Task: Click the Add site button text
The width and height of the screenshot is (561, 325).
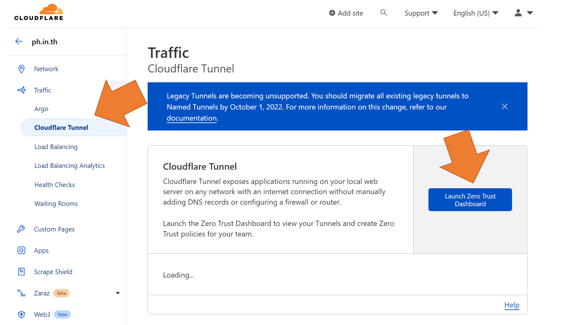Action: (x=350, y=13)
